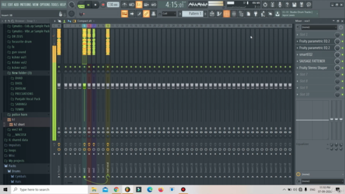Click the undo history circular arrow icon
Viewport: 345px width, 194px height.
(265, 5)
